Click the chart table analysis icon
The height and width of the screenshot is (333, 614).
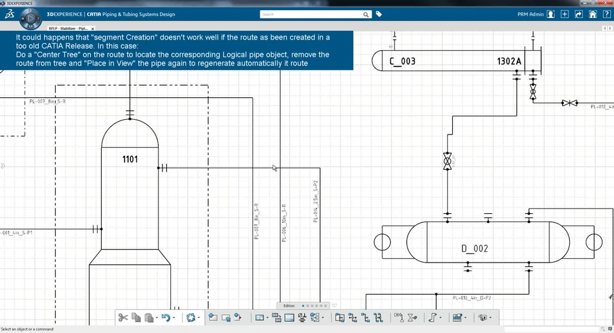457,318
